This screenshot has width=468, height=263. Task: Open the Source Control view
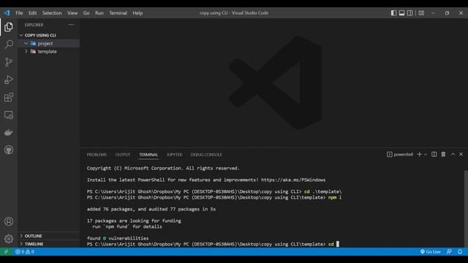click(x=9, y=62)
